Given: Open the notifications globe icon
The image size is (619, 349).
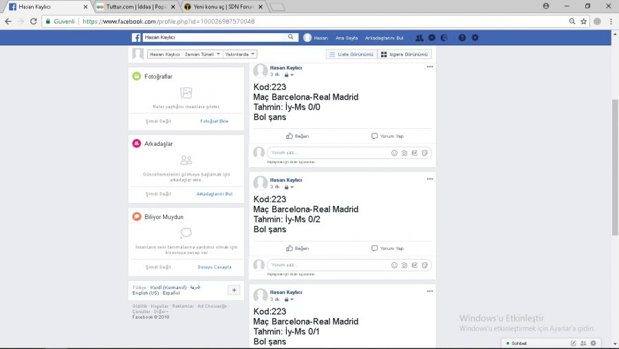Looking at the screenshot, I should click(444, 38).
